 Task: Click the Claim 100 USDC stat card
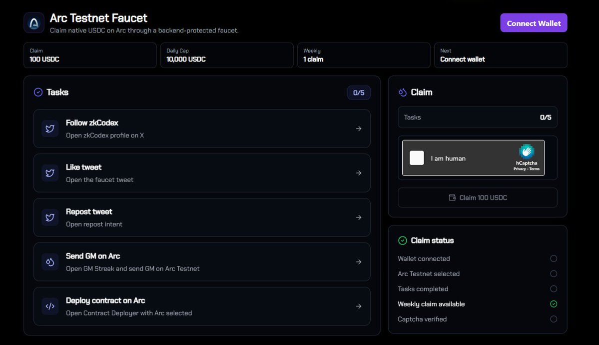(x=90, y=55)
